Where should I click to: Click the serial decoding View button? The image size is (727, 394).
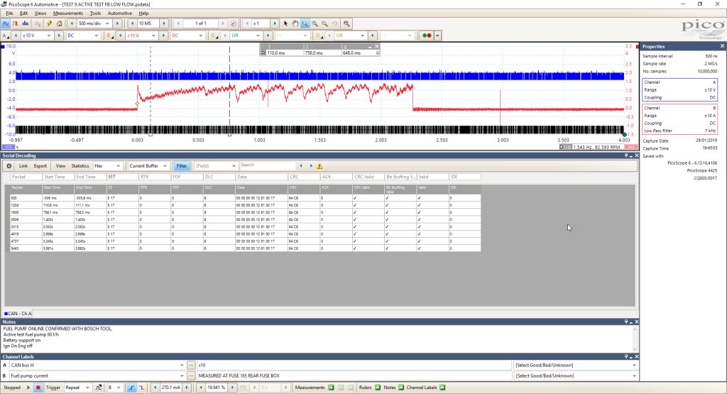[61, 166]
